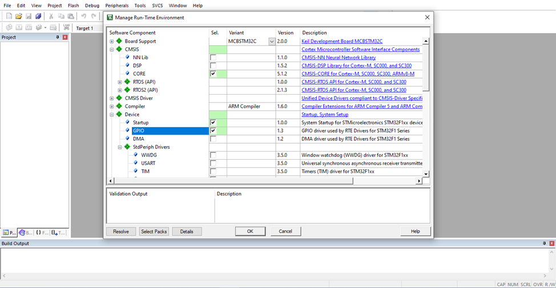Click the LOAD download to flash icon
The width and height of the screenshot is (556, 288).
coord(66,27)
